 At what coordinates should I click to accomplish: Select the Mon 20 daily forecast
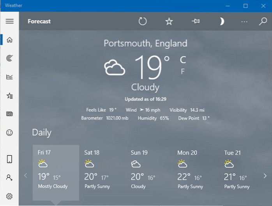pyautogui.click(x=195, y=169)
